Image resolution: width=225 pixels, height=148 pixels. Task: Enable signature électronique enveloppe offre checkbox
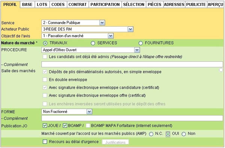[x=45, y=95]
